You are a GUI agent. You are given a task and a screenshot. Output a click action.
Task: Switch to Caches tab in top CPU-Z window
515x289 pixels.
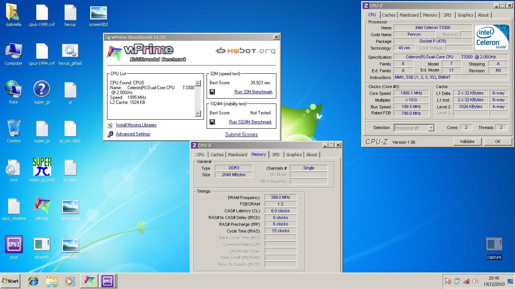click(389, 15)
